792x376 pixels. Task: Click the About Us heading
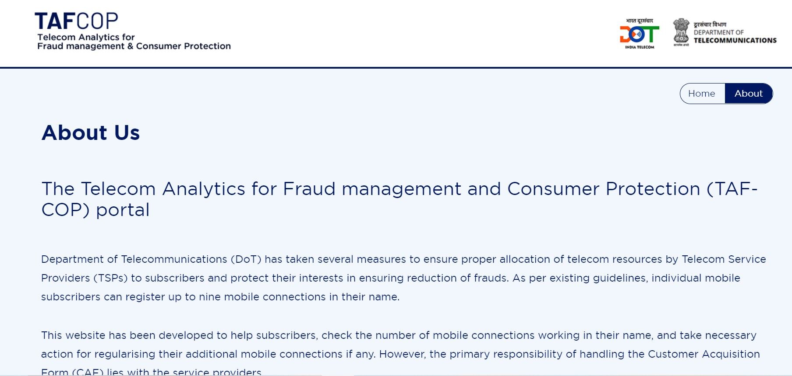point(91,132)
